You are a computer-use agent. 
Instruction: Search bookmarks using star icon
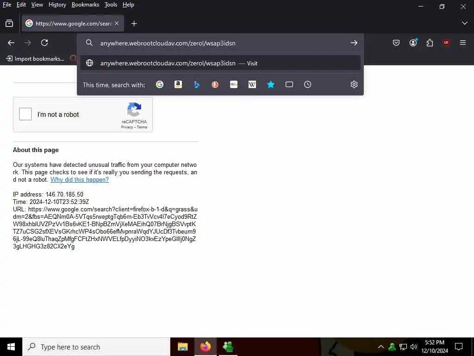tap(270, 84)
